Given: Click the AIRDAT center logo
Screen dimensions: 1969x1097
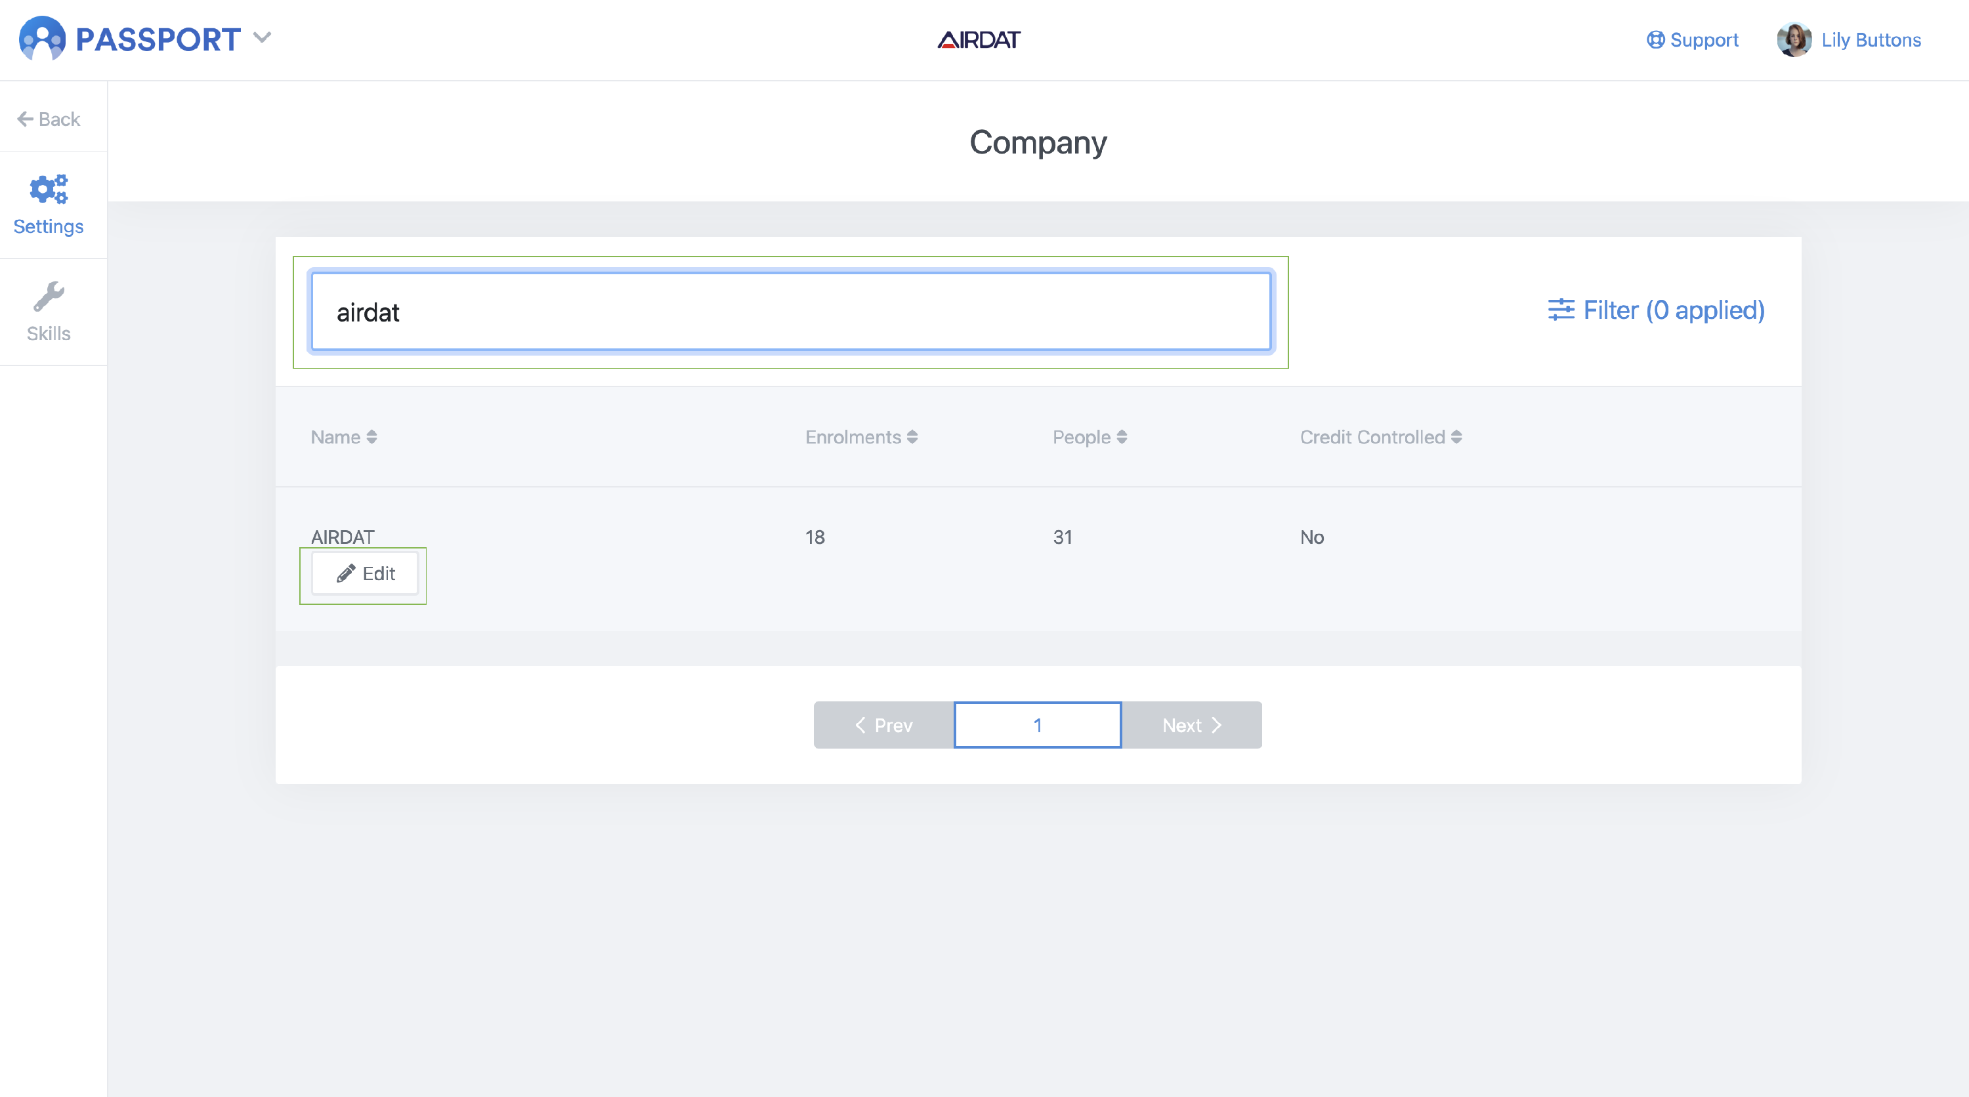Looking at the screenshot, I should click(979, 40).
